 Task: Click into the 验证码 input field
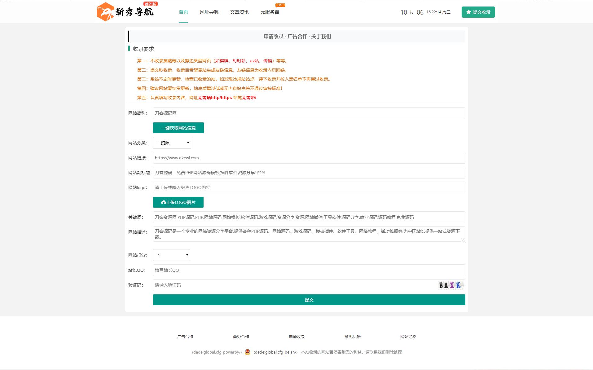(294, 285)
